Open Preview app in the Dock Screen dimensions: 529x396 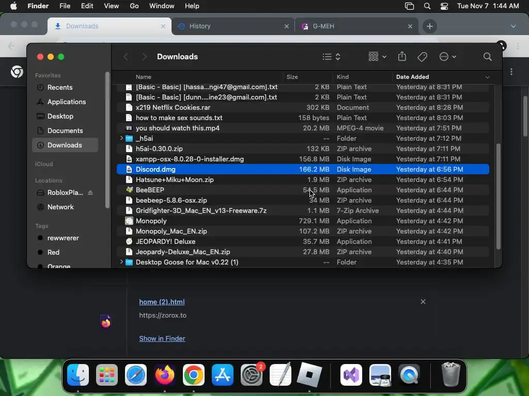click(x=380, y=375)
